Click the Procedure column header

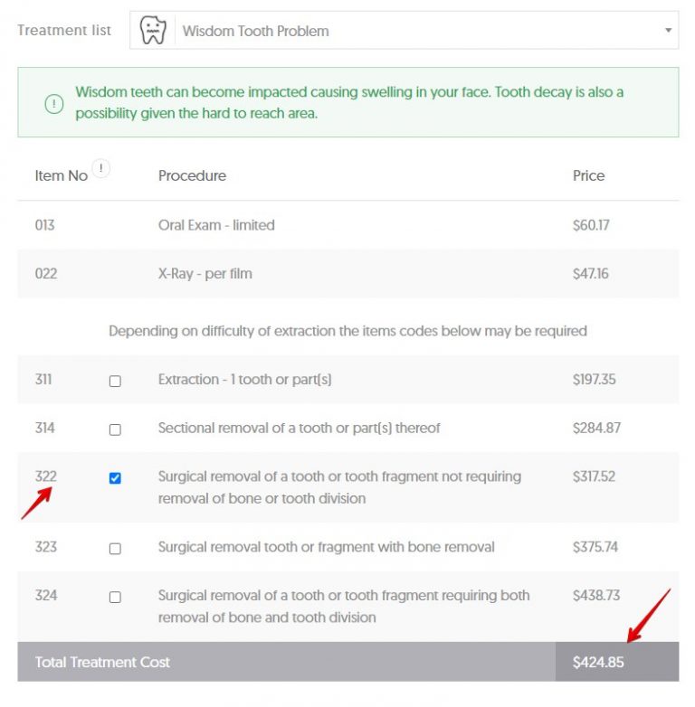[x=192, y=175]
